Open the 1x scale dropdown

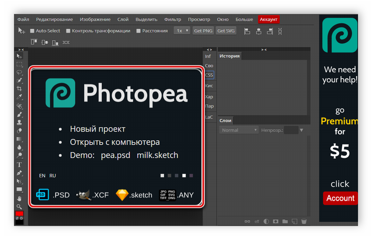182,31
